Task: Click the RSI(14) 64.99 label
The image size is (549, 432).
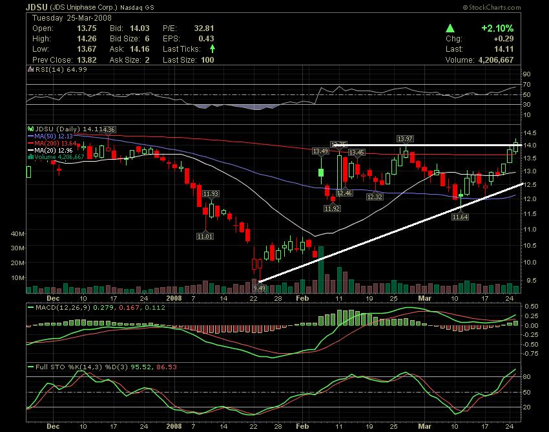Action: (x=61, y=69)
